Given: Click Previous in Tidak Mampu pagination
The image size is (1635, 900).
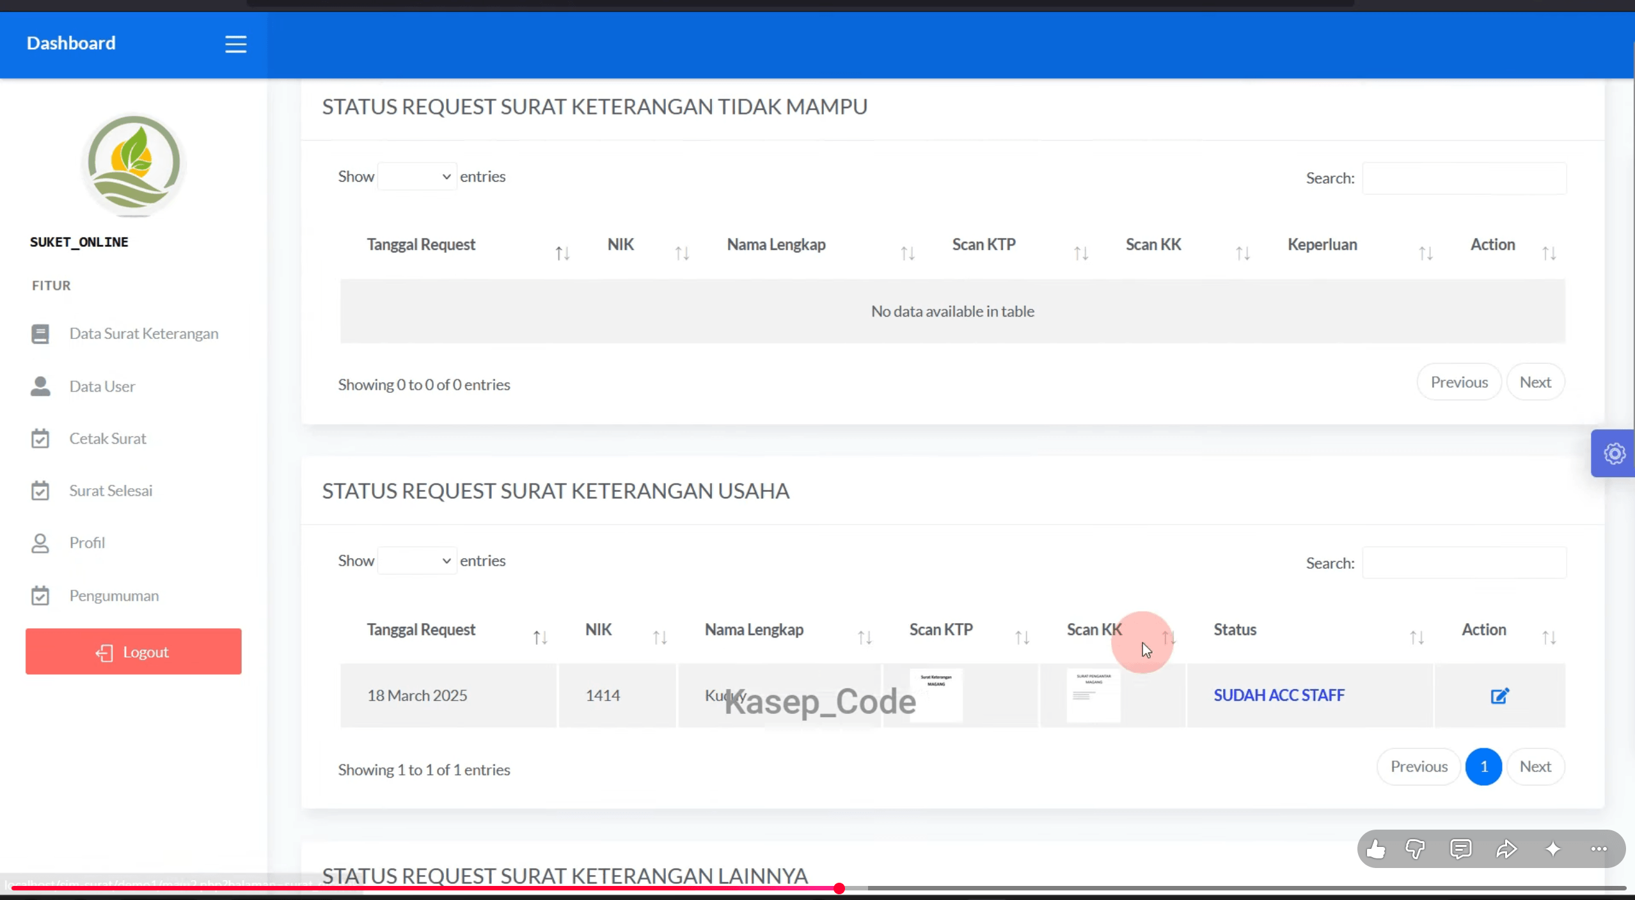Looking at the screenshot, I should [x=1459, y=383].
